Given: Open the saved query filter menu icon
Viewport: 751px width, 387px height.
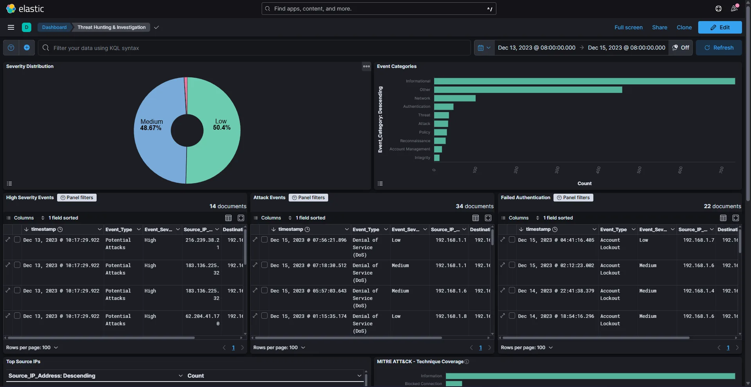Looking at the screenshot, I should [x=11, y=48].
